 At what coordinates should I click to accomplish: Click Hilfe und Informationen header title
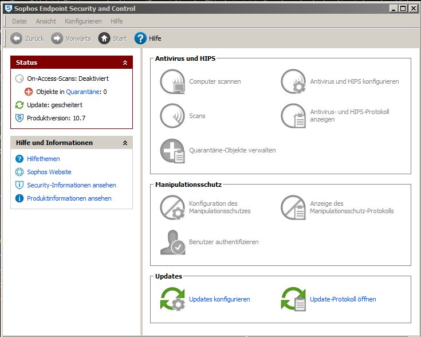[54, 143]
